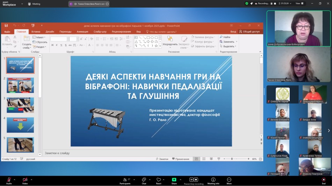The height and width of the screenshot is (186, 332).
Task: Click the End meeting button
Action: (324, 180)
